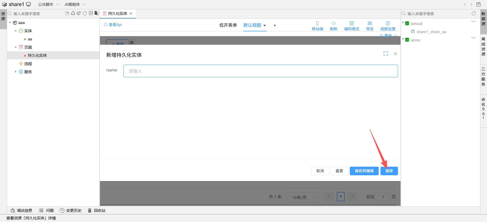
Task: Select share1_share_aa table in datasource tree
Action: point(431,32)
